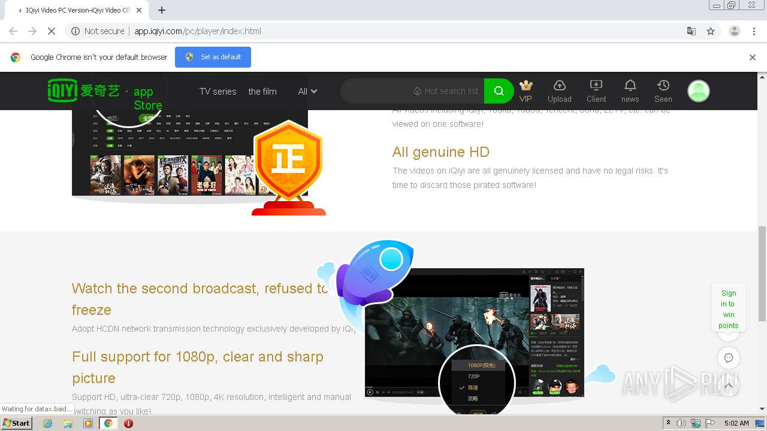Open Seen history icon

pos(663,91)
